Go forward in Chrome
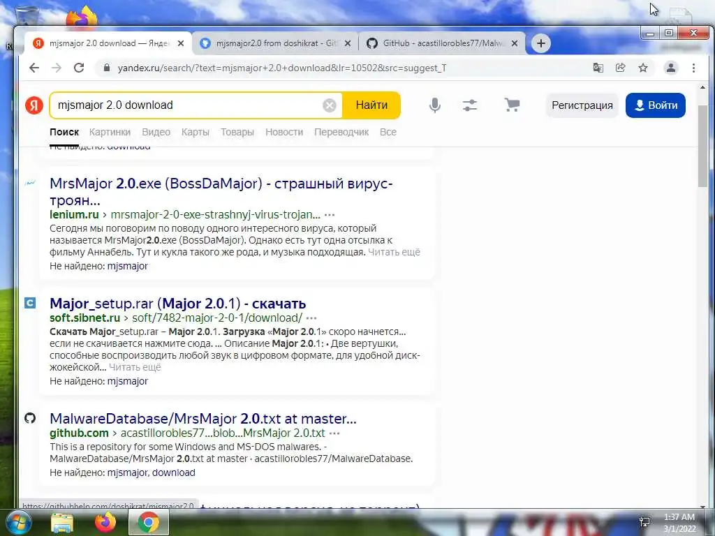 point(57,68)
